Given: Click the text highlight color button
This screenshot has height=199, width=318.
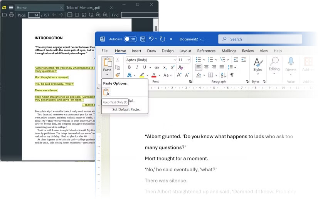Looking at the screenshot, I should point(142,75).
